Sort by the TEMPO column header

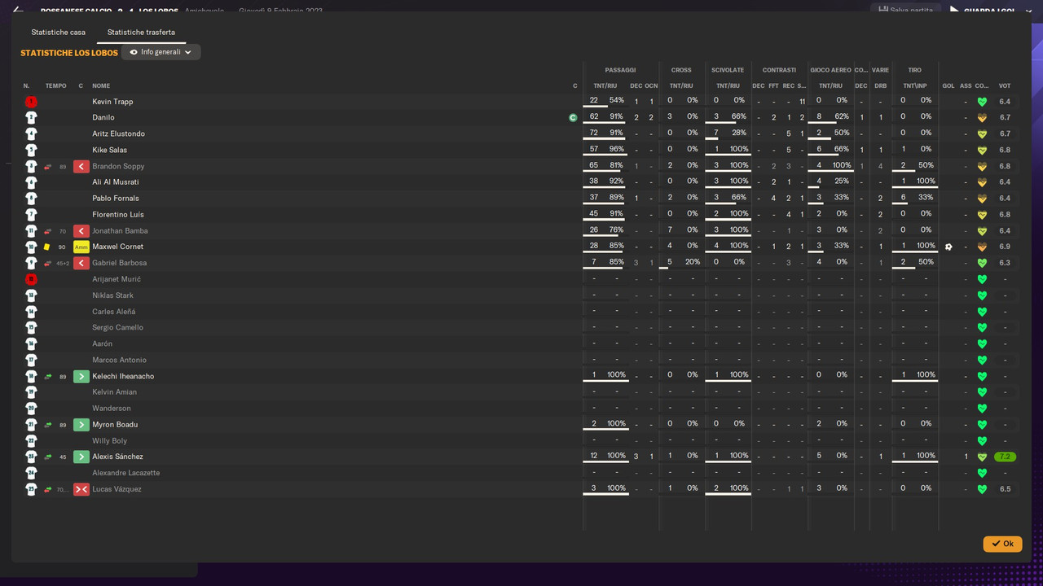coord(56,85)
